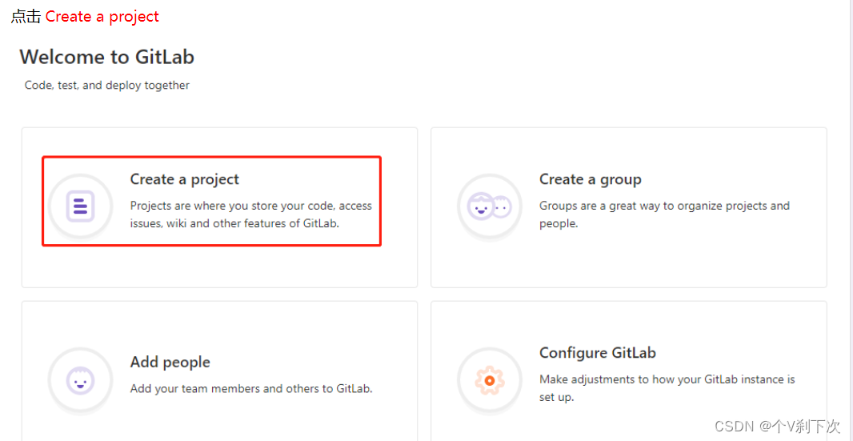This screenshot has width=853, height=441.
Task: Click 'Code, test, and deploy together' subtitle
Action: (x=107, y=86)
